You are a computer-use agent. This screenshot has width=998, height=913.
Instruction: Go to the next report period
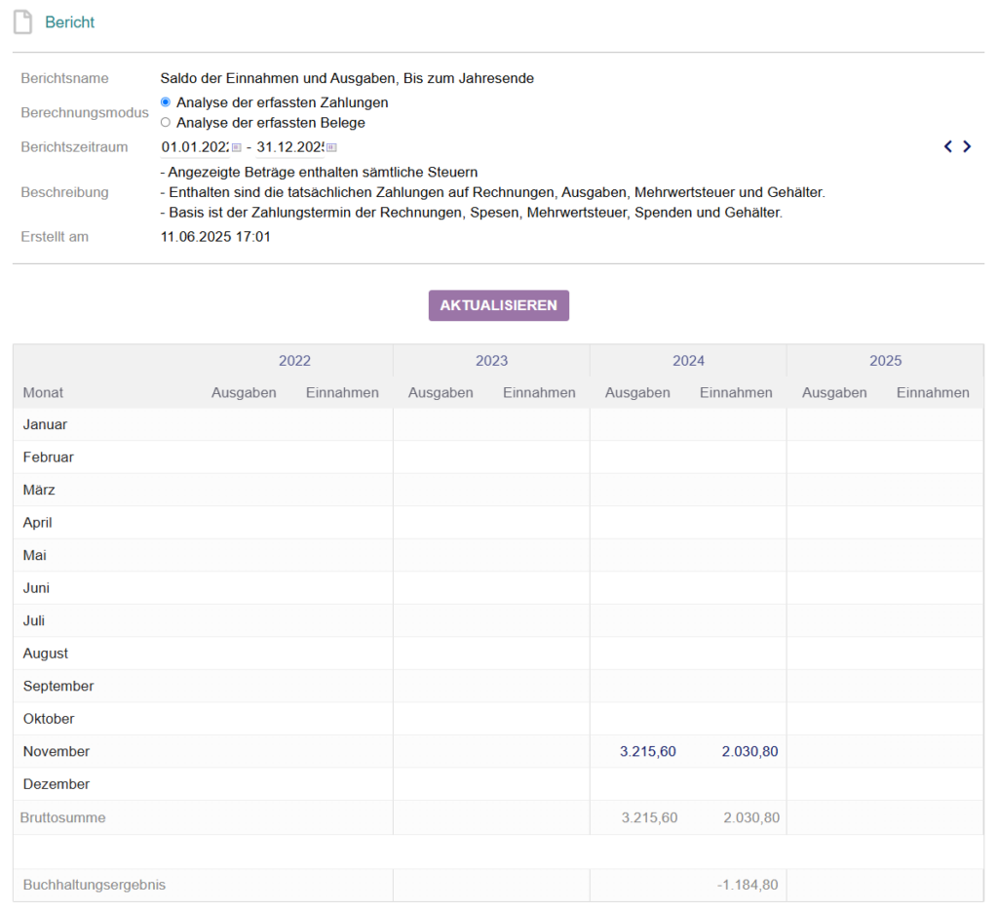[967, 146]
